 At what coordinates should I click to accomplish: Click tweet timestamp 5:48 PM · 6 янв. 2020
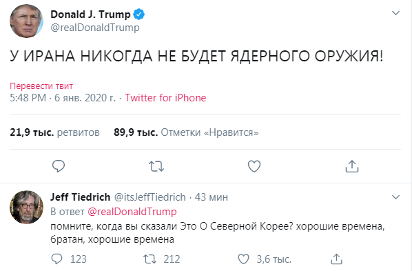(63, 98)
